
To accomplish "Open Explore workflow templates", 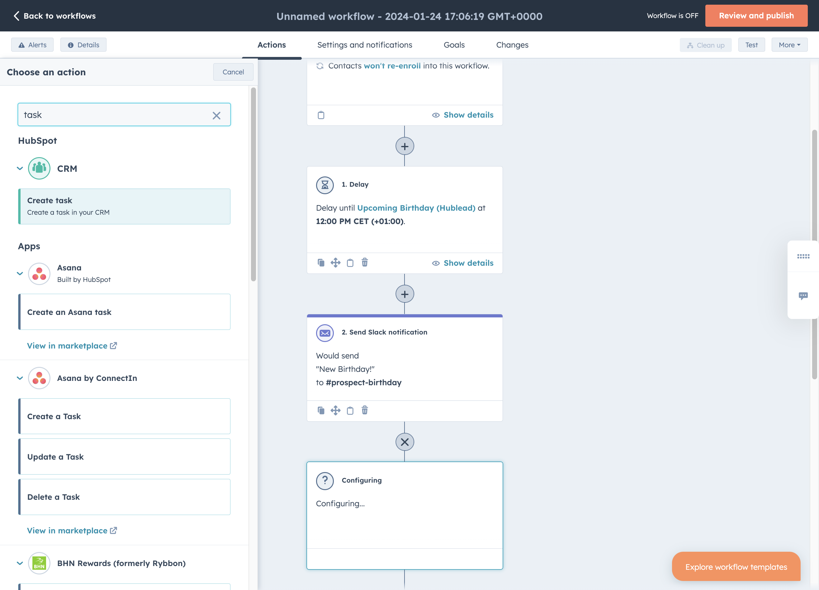I will click(736, 567).
